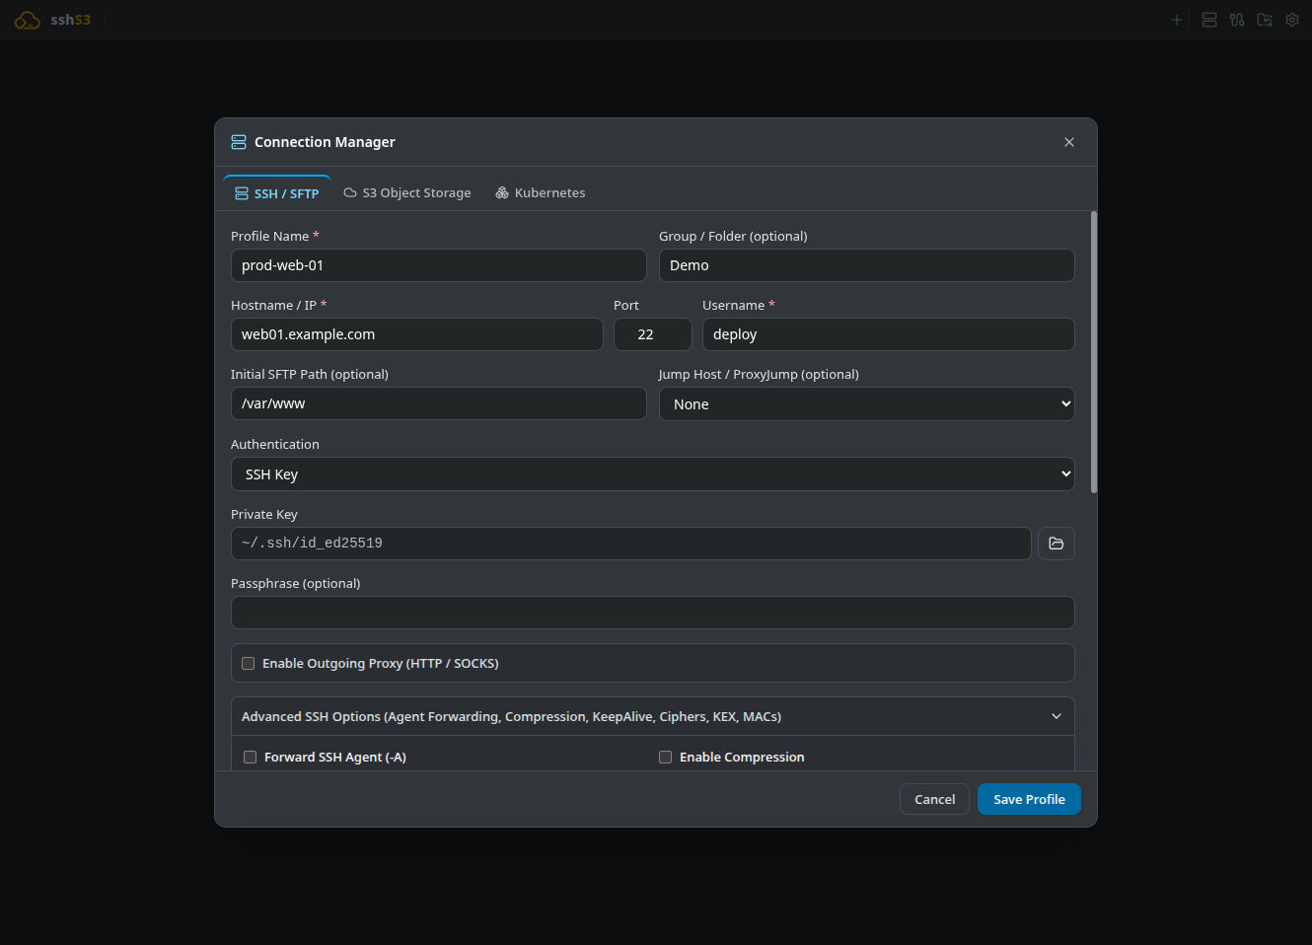
Task: Check the Forward SSH Agent (-A) box
Action: coord(251,758)
